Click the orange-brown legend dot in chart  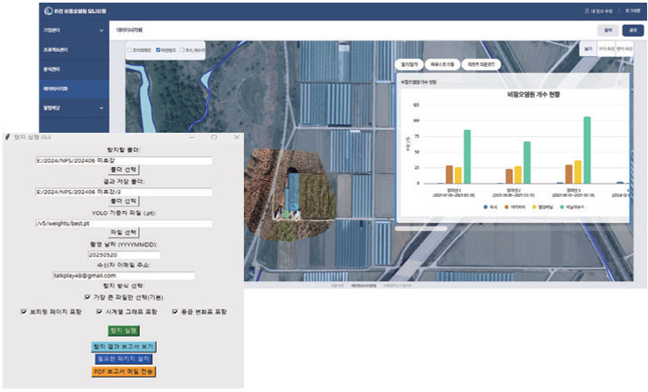[x=505, y=207]
